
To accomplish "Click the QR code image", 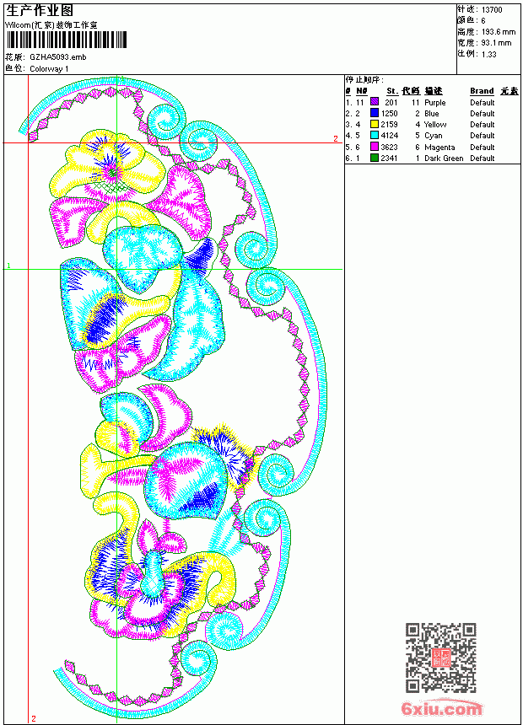I will pyautogui.click(x=441, y=658).
